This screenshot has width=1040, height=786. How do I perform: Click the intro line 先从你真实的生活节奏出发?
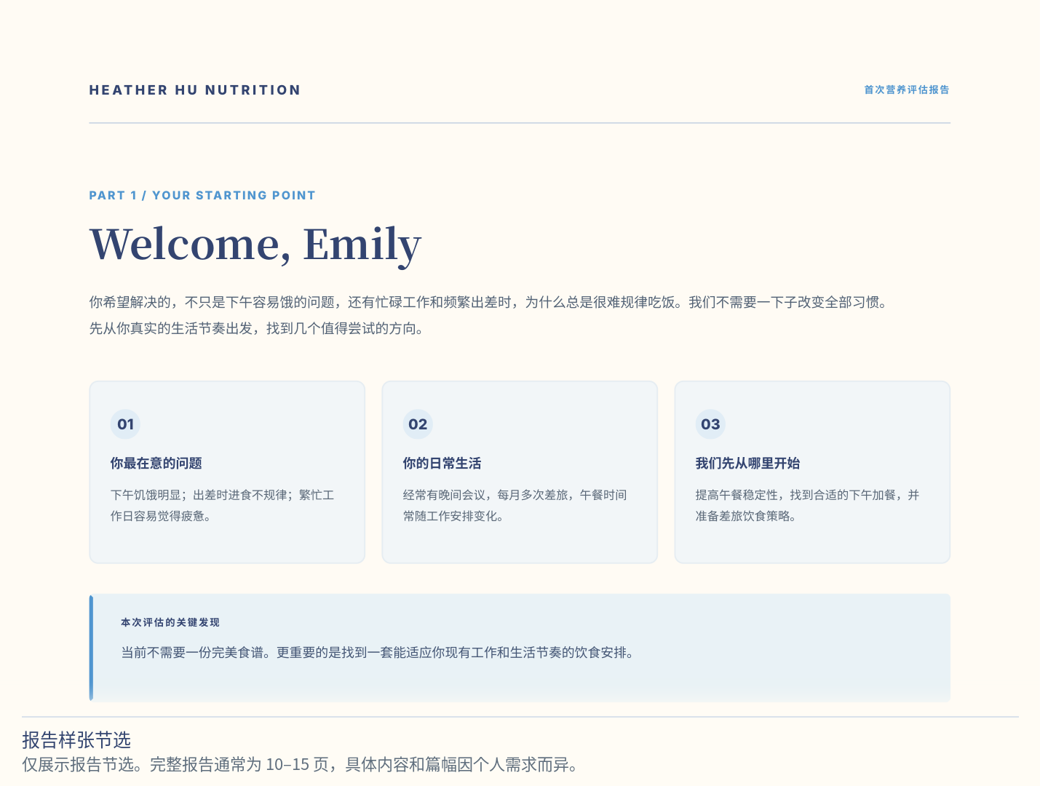point(256,329)
